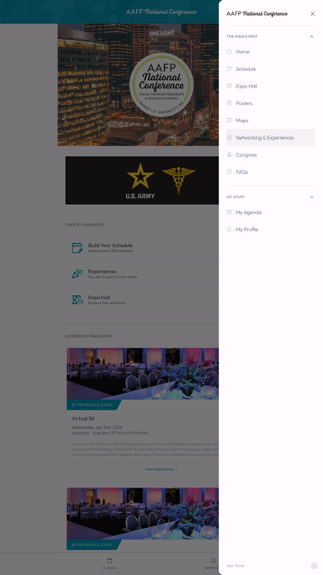Select Expo Hall menu item
323x575 pixels.
(x=271, y=86)
